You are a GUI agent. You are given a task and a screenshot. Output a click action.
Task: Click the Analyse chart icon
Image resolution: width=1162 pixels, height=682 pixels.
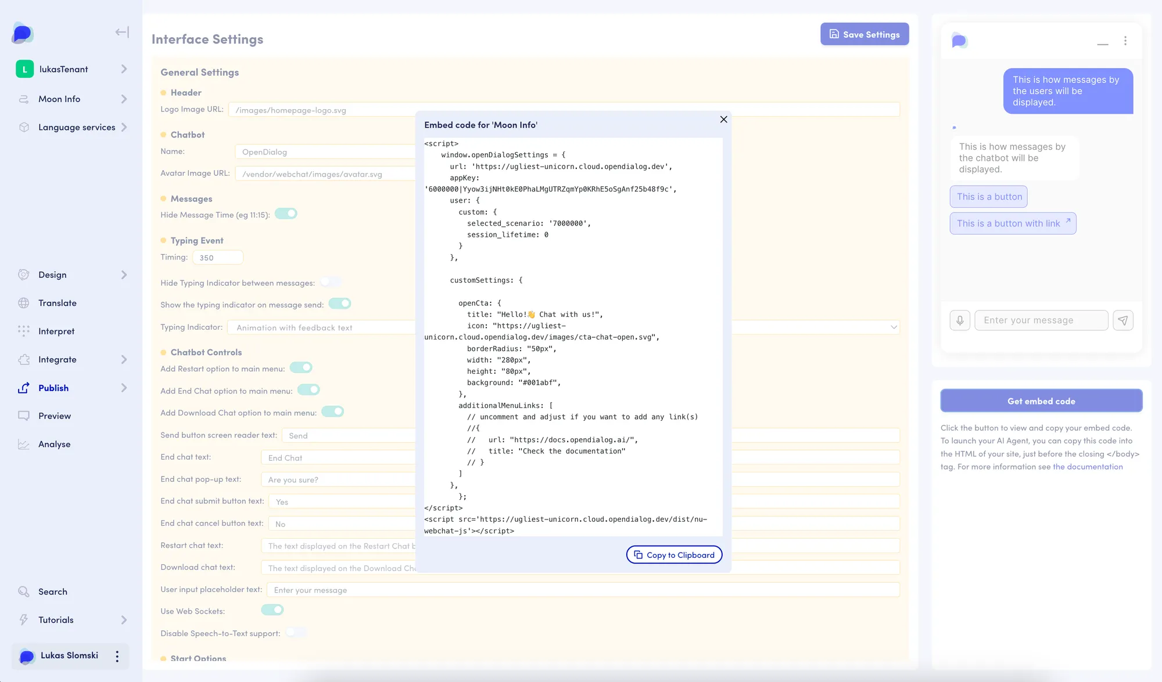24,444
